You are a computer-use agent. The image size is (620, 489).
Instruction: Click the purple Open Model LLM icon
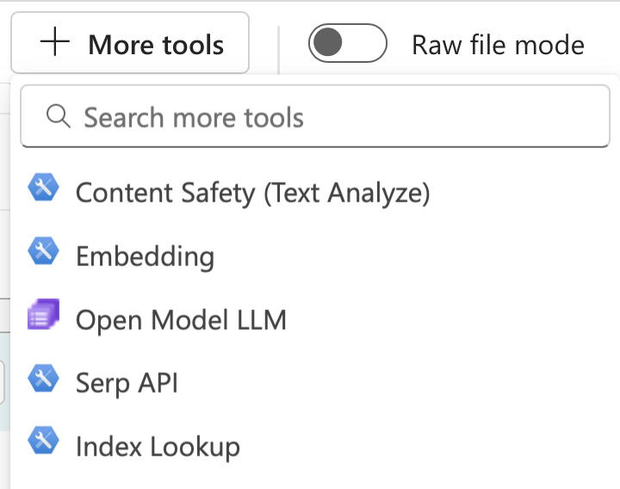[x=44, y=314]
